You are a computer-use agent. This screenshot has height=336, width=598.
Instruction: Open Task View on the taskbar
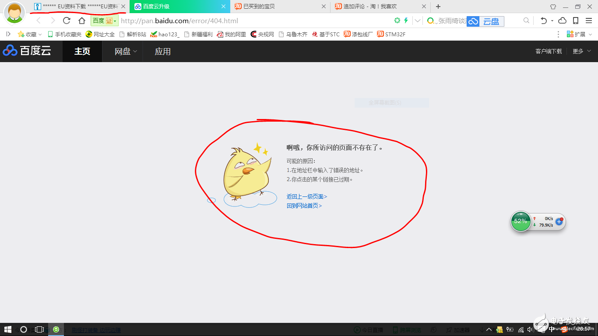click(x=39, y=329)
